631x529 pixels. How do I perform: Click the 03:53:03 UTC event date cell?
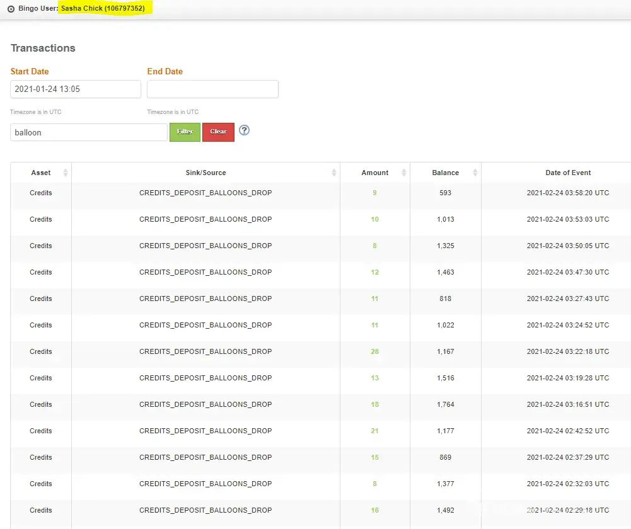pyautogui.click(x=568, y=219)
